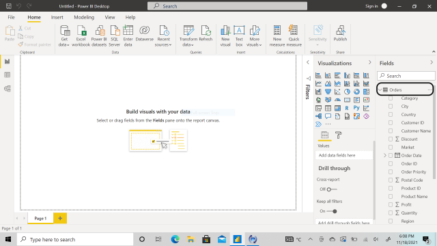Select the Clustered column chart visual
This screenshot has height=246, width=437.
tap(347, 75)
